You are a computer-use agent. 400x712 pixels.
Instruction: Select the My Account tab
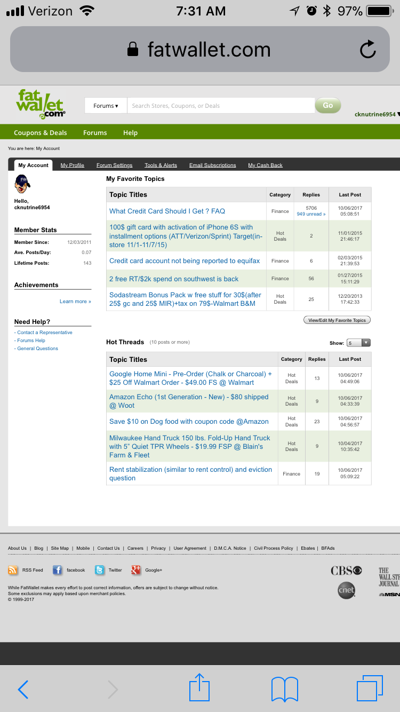point(33,165)
